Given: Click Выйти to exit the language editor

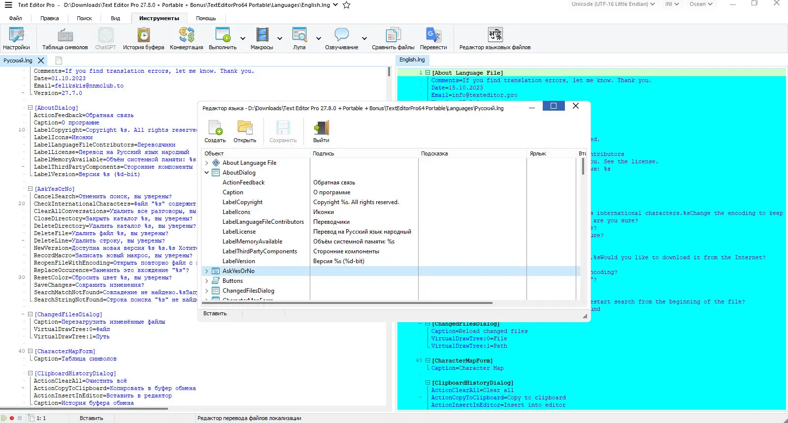Looking at the screenshot, I should click(321, 132).
